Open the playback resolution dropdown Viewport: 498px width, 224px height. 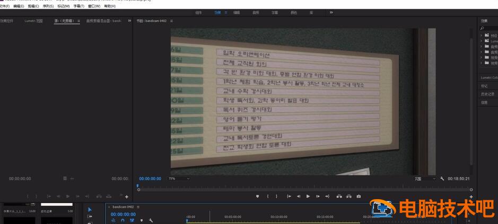425,178
